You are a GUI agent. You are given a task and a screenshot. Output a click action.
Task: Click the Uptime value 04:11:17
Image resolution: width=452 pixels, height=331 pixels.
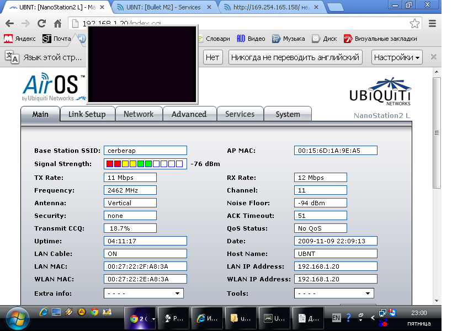[x=145, y=241]
